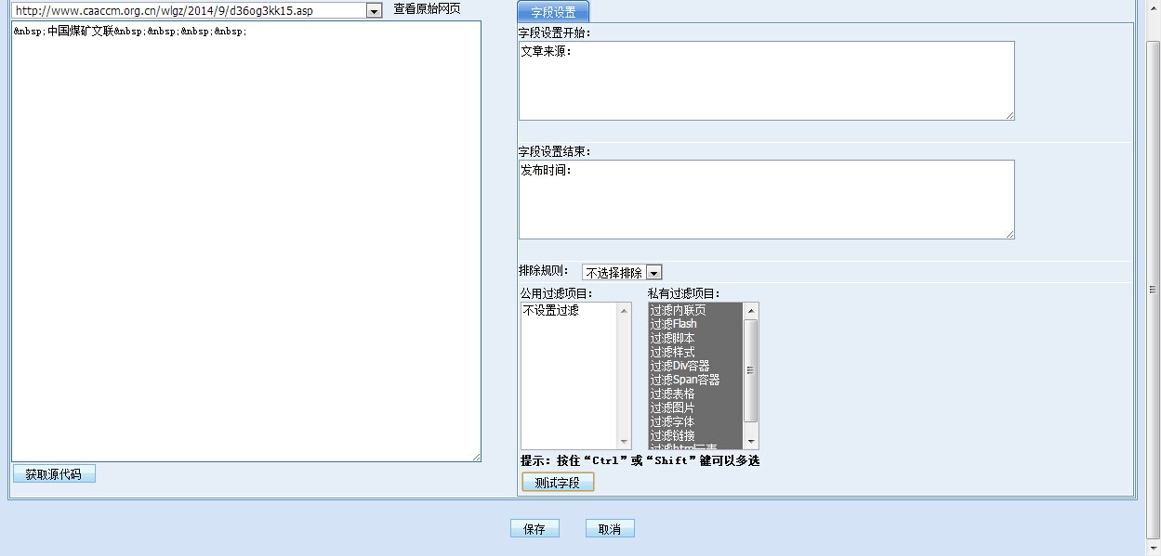Click private filter list scroll-up arrow
This screenshot has height=556, width=1161.
coord(751,309)
